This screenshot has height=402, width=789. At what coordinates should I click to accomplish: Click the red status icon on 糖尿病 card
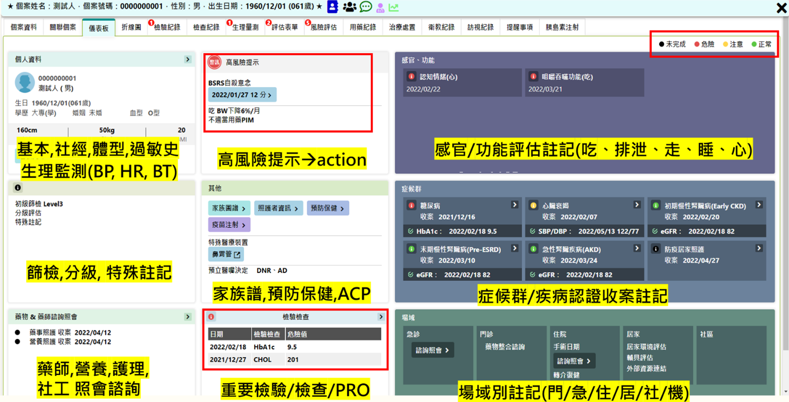pyautogui.click(x=411, y=205)
